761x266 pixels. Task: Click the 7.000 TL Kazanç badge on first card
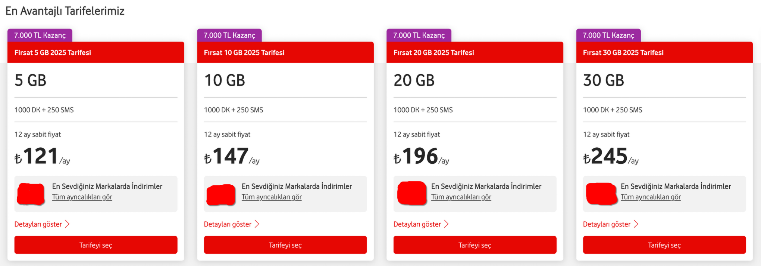(40, 35)
